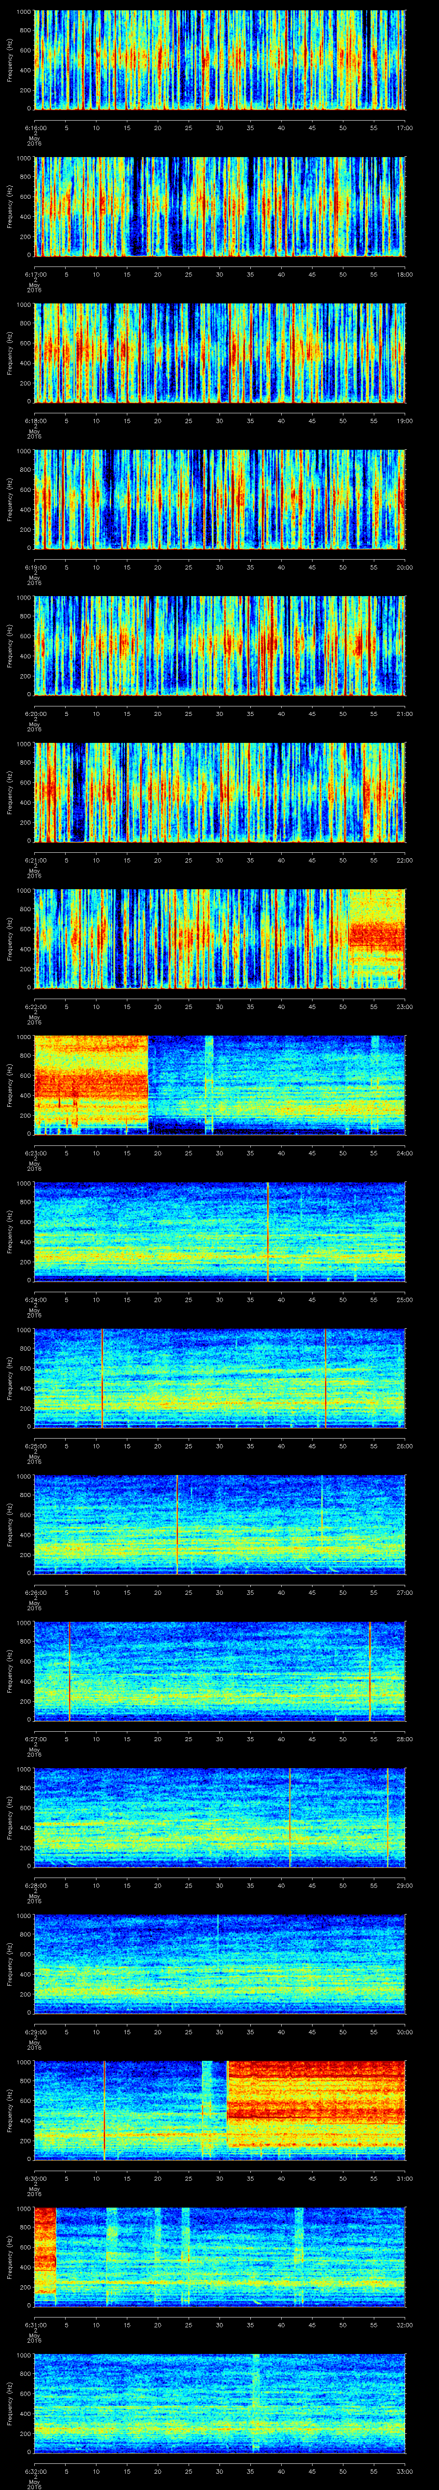Click the "6:16:00" start time label

click(35, 127)
